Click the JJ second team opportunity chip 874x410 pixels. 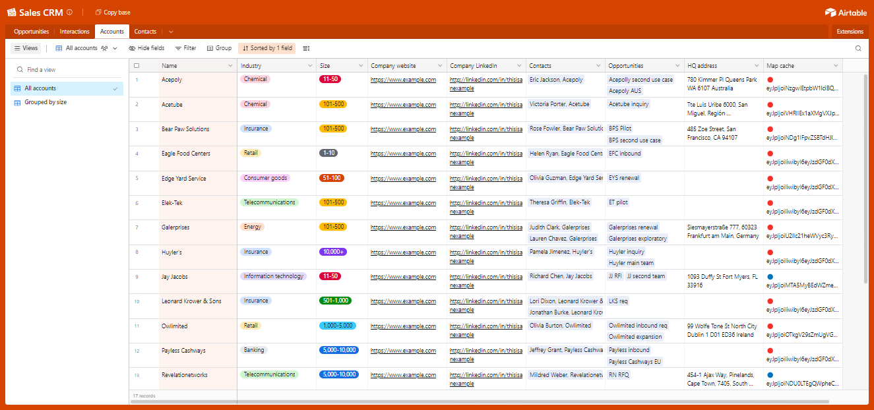pyautogui.click(x=646, y=276)
